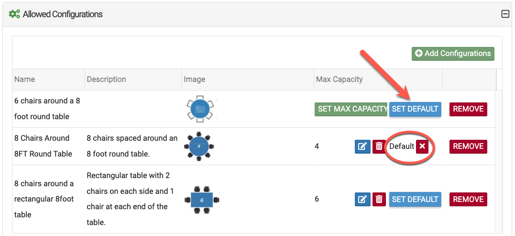Open the 8 chairs round table image
515x236 pixels.
199,146
